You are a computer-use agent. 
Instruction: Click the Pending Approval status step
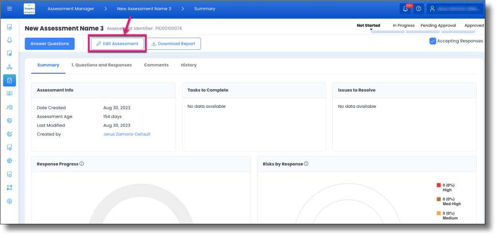(438, 26)
